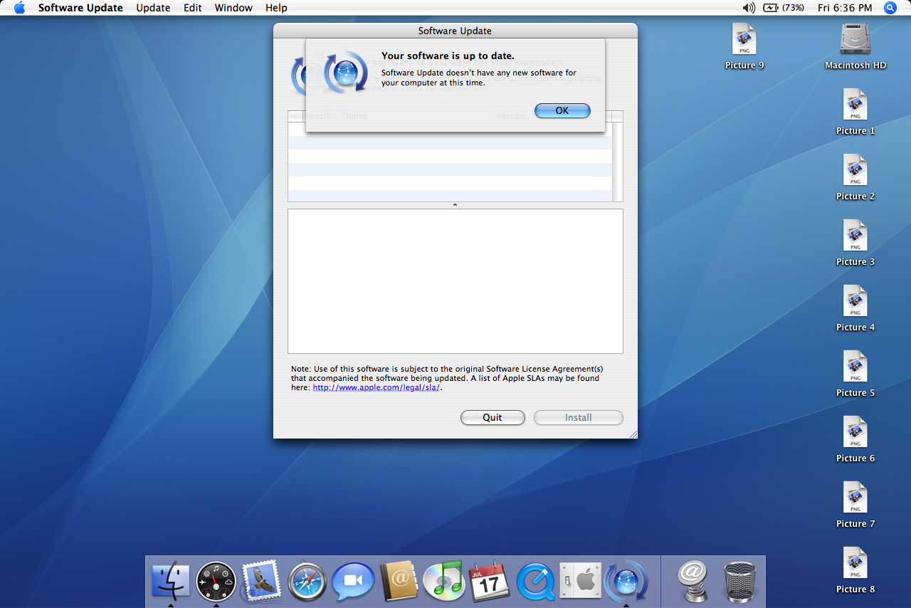911x608 pixels.
Task: Select the Picture 2 desktop file
Action: [x=855, y=177]
